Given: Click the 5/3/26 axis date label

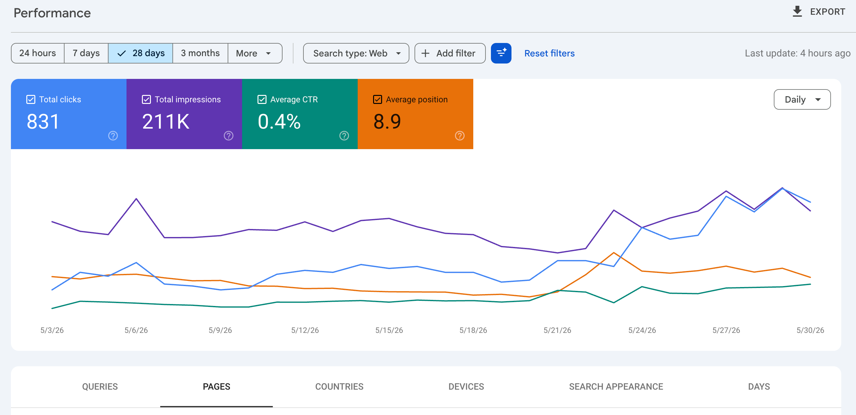Looking at the screenshot, I should pos(52,330).
